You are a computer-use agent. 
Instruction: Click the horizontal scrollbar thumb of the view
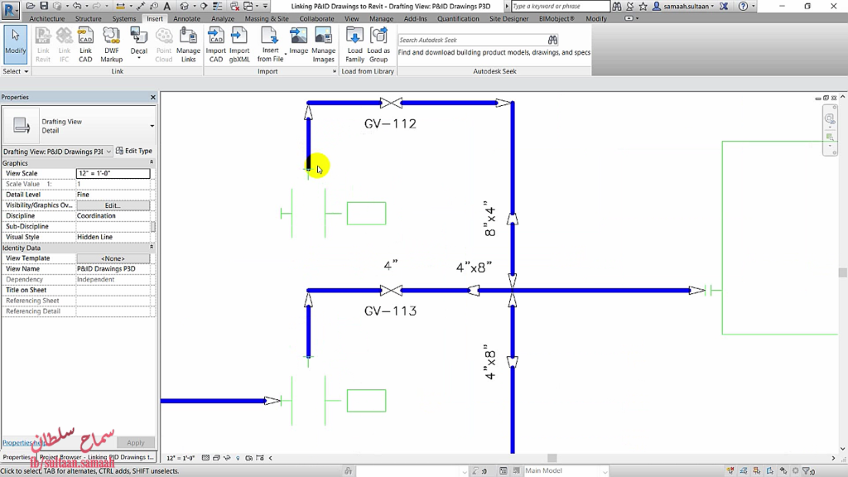point(552,458)
